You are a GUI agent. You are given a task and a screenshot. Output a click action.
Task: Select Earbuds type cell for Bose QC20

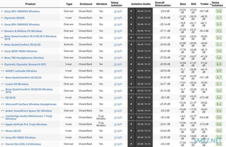pyautogui.click(x=68, y=44)
